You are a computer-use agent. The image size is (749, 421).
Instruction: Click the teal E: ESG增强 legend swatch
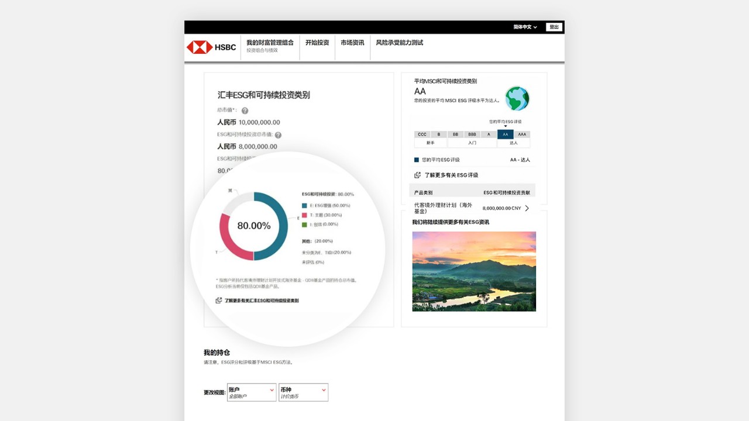304,206
